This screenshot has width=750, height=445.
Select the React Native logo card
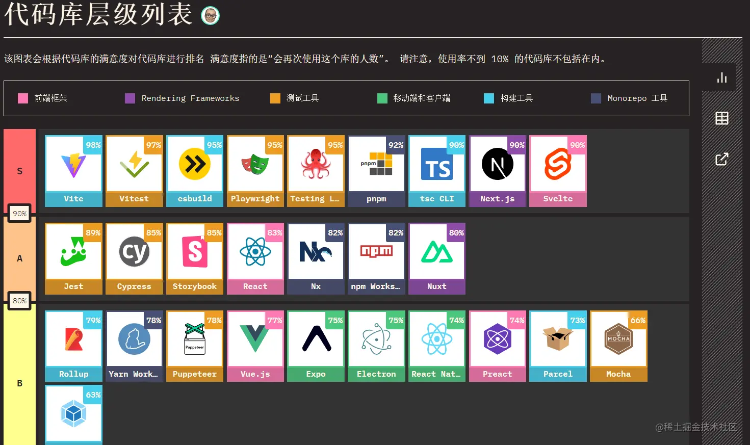437,346
